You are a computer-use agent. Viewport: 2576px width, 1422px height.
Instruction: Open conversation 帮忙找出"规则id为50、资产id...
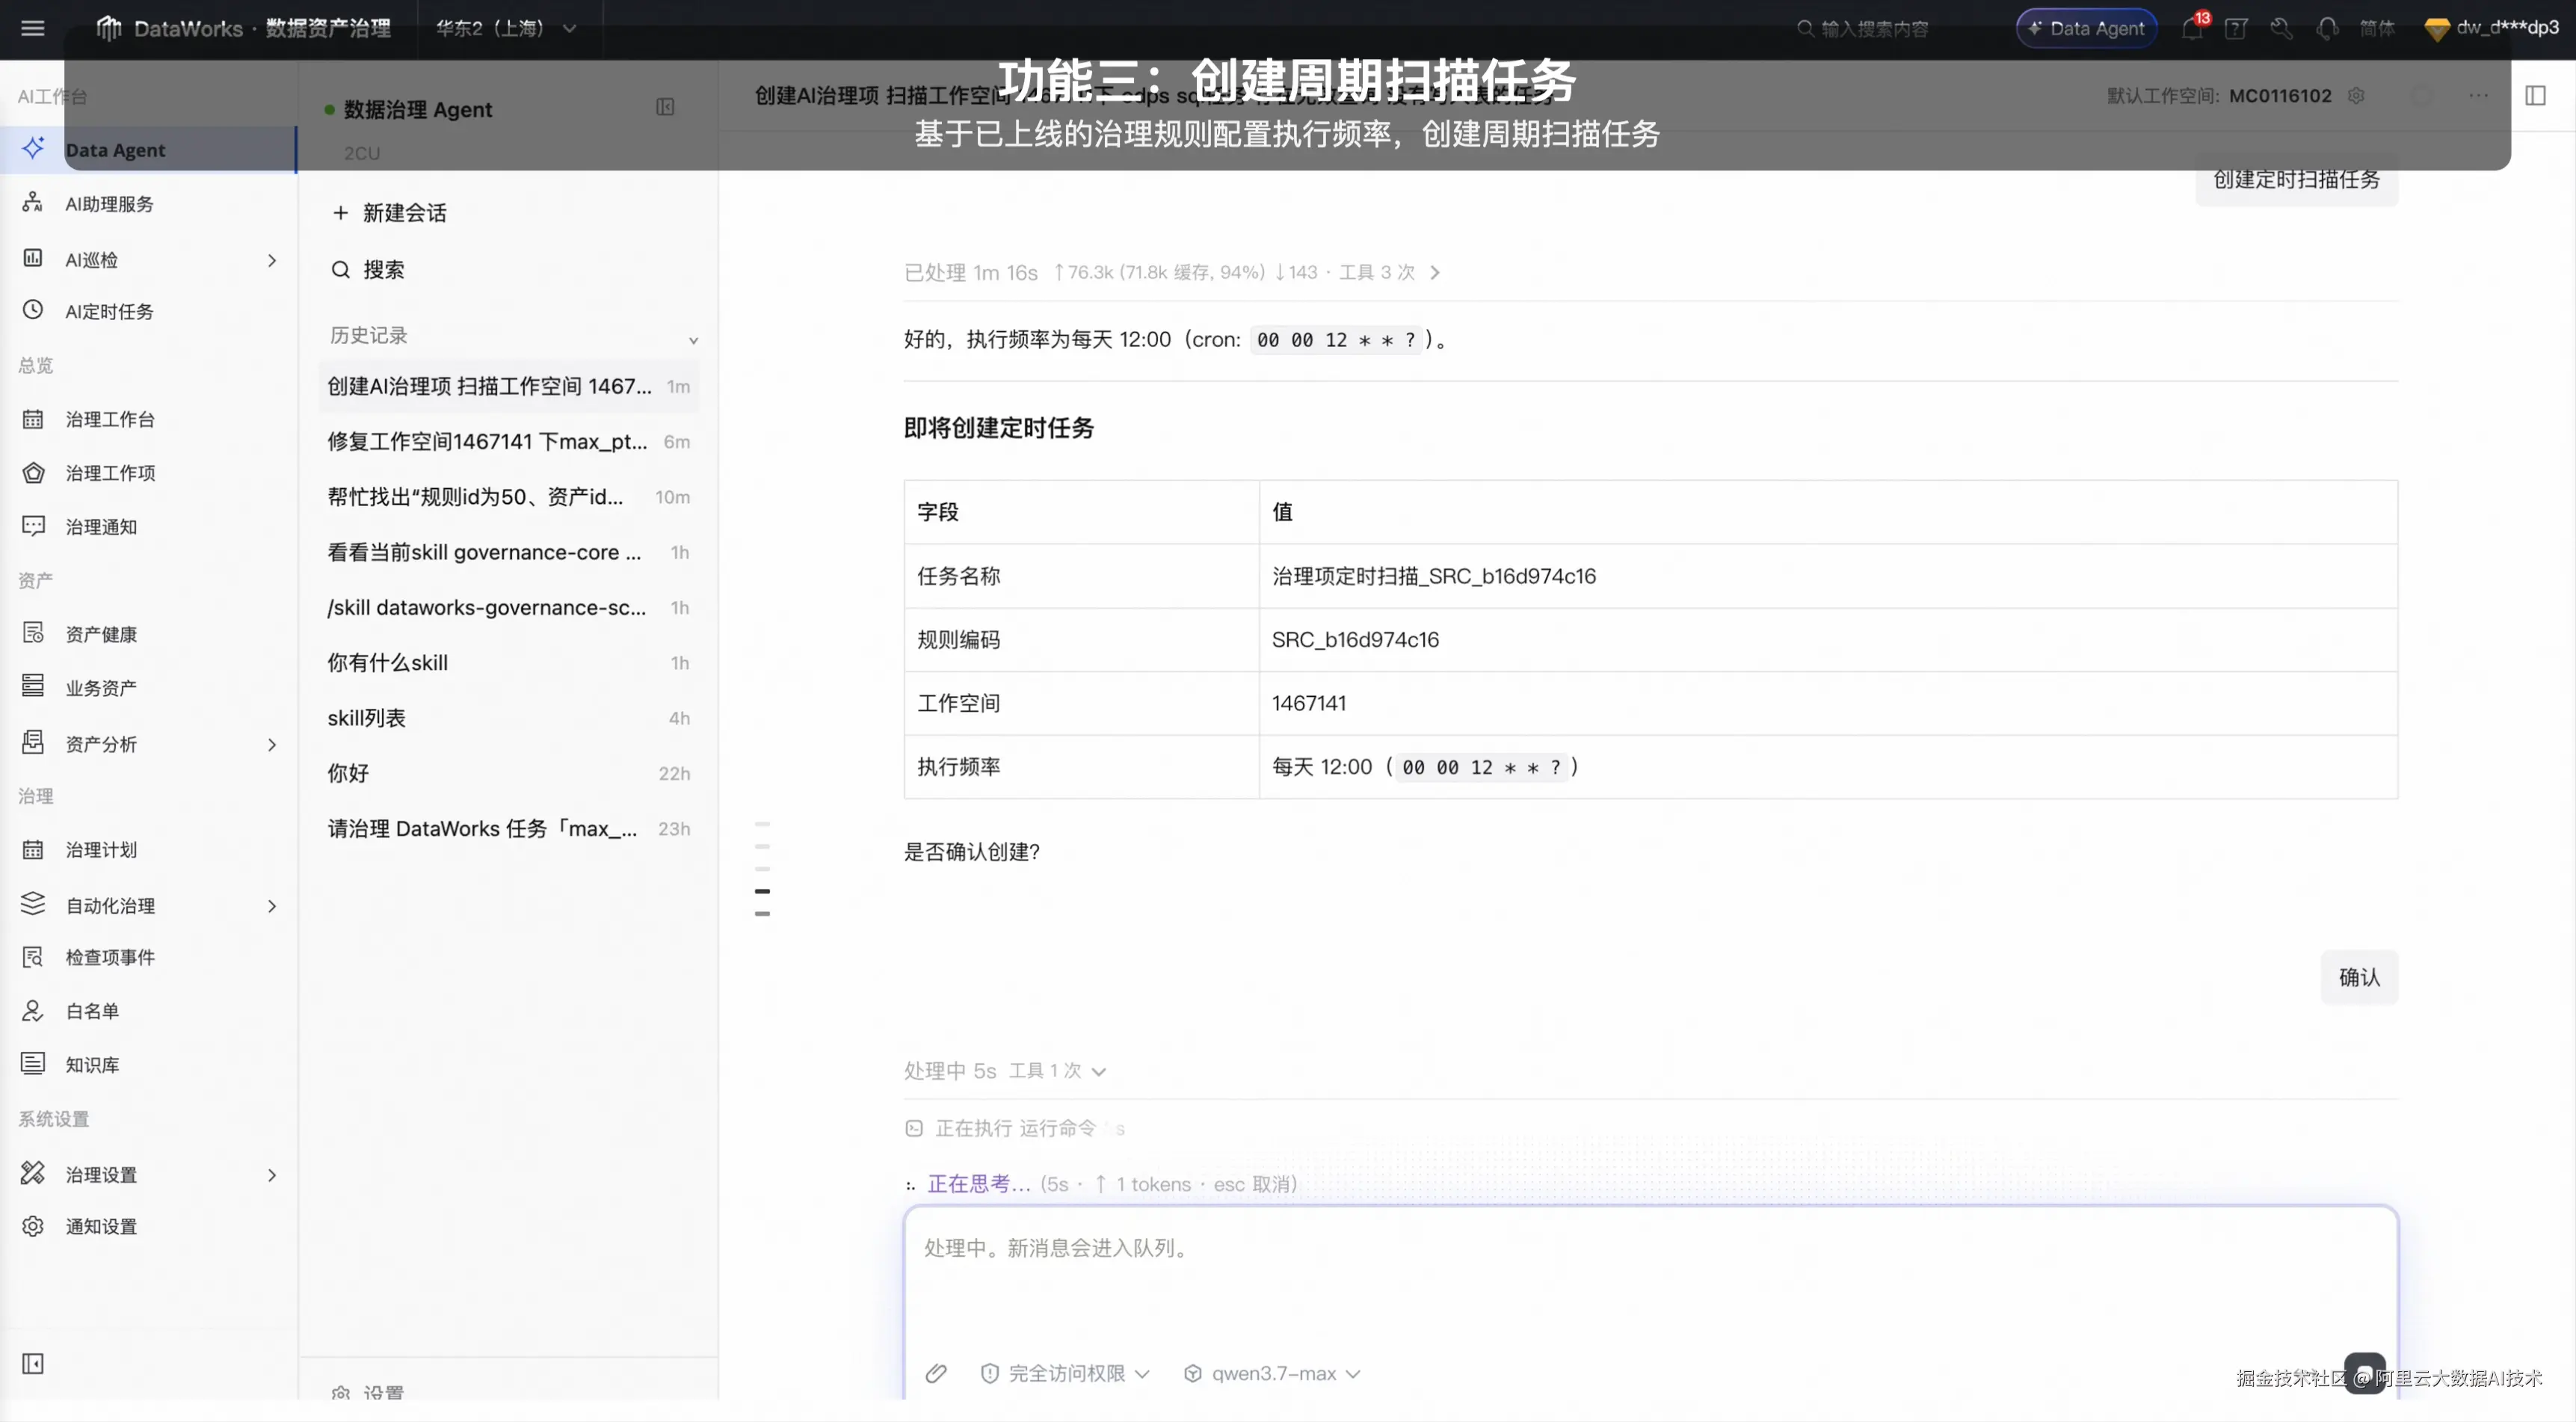508,496
